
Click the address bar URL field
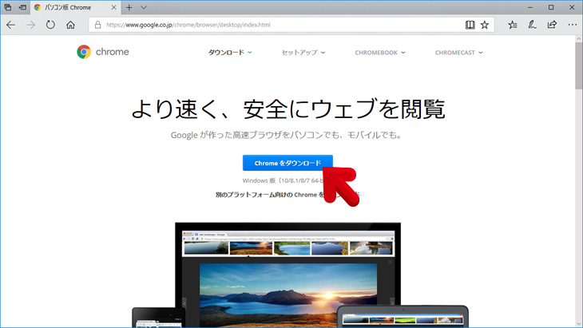(272, 25)
